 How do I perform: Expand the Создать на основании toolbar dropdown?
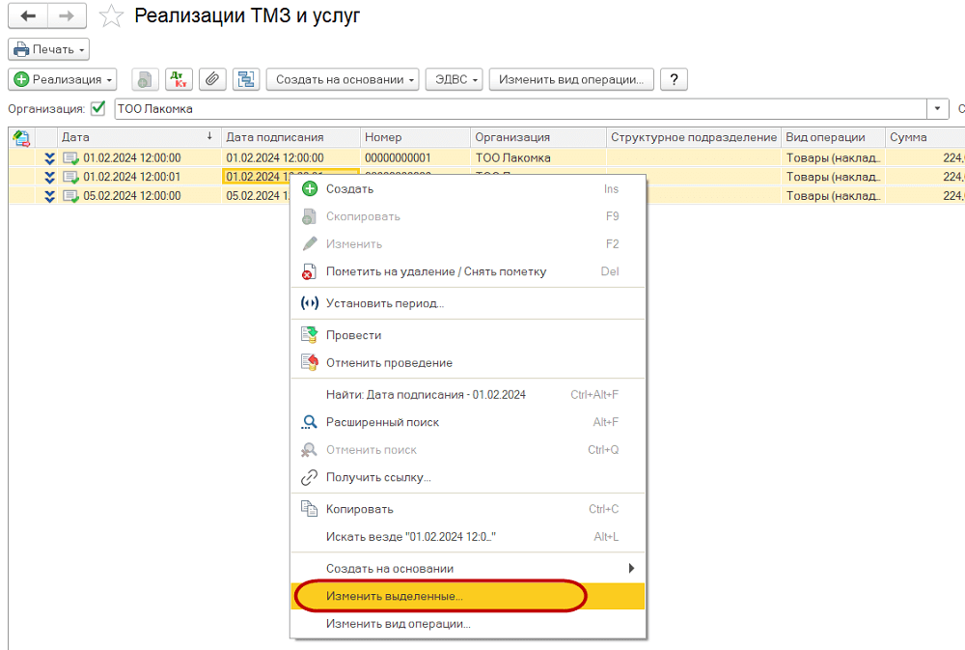(x=343, y=79)
